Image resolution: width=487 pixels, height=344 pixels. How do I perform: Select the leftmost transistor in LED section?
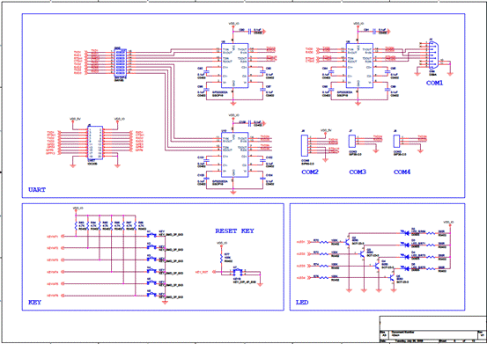(347, 241)
